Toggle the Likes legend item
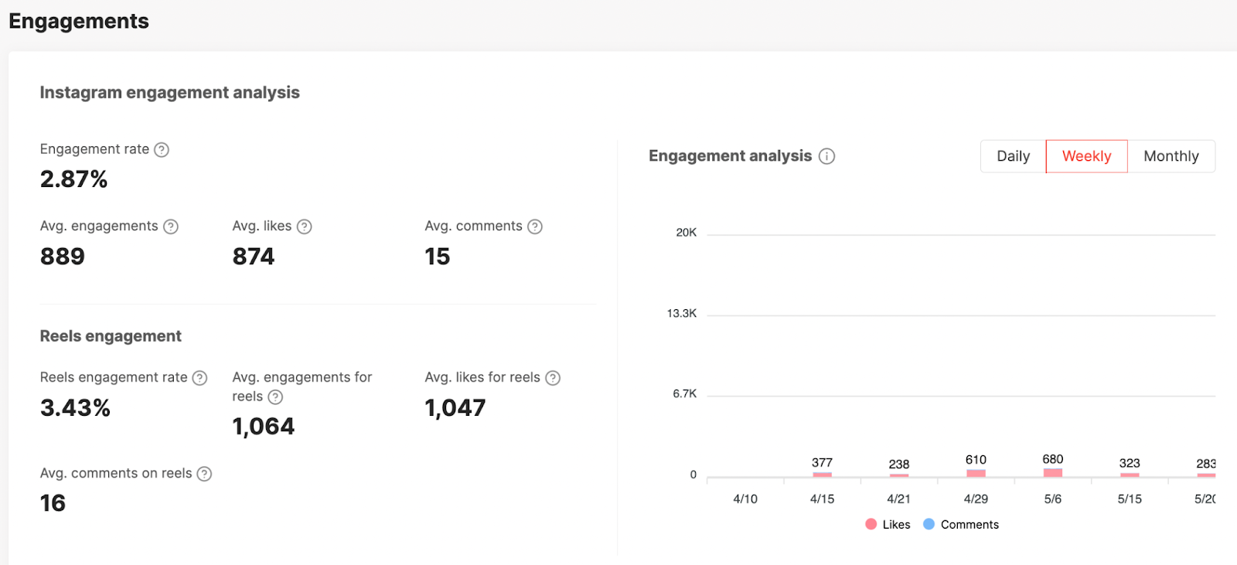The height and width of the screenshot is (565, 1237). point(888,524)
